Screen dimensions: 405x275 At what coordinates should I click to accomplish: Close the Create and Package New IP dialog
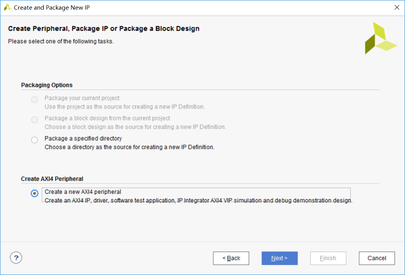tap(397, 7)
